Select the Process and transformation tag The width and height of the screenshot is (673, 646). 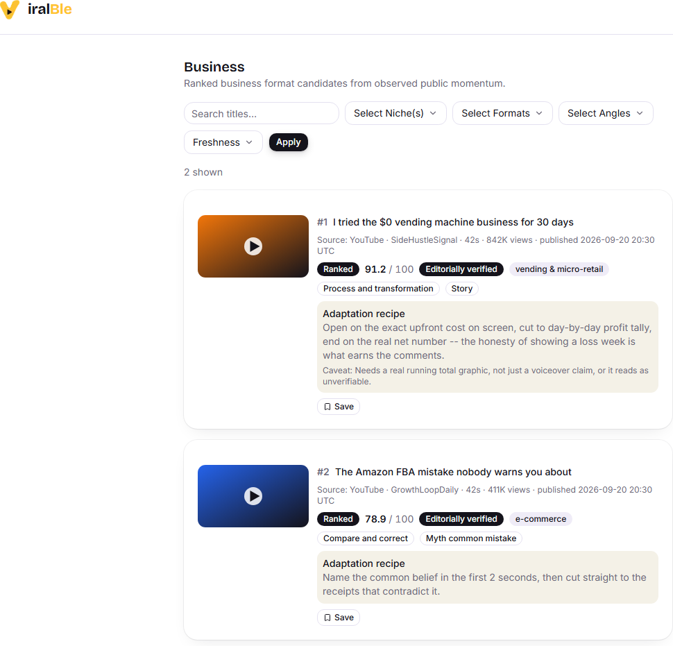coord(378,289)
